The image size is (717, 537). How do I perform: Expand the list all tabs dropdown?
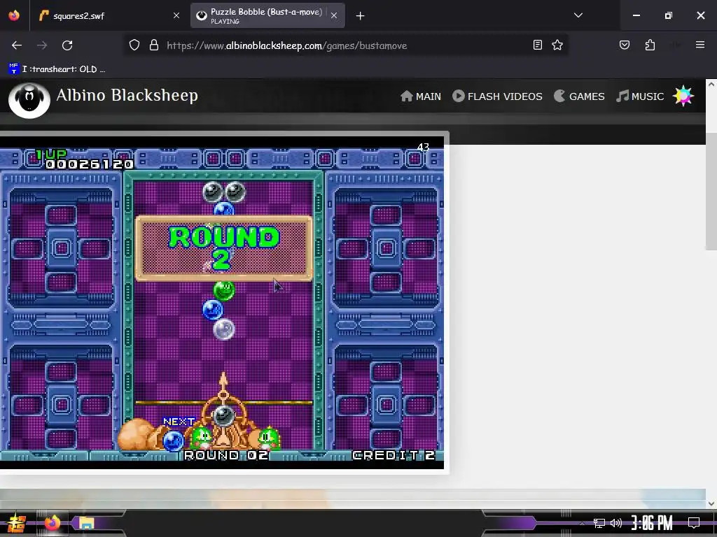(578, 15)
